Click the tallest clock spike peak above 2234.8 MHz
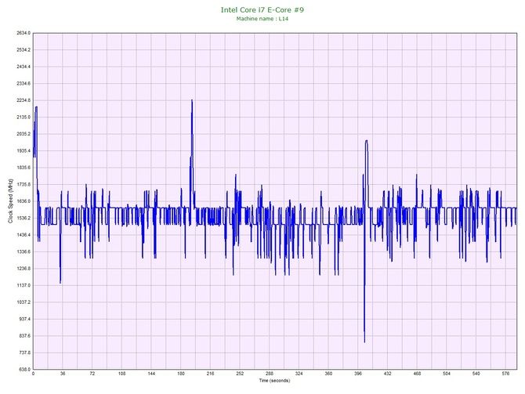This screenshot has height=394, width=525. 192,100
